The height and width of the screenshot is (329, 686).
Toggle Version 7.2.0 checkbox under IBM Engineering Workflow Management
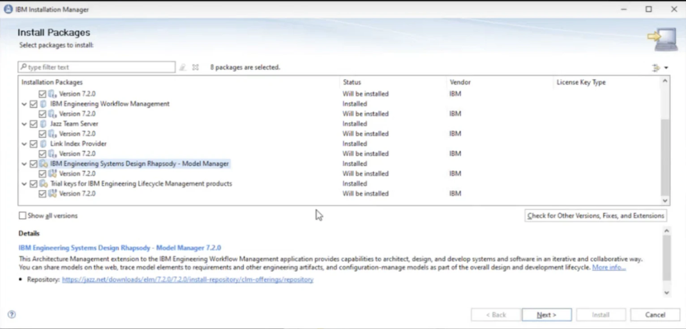click(43, 114)
